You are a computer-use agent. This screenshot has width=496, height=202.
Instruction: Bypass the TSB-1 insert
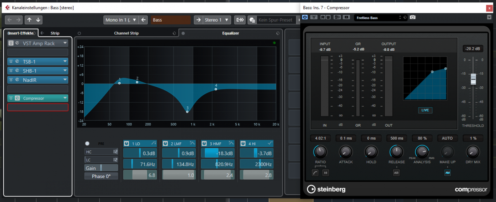tap(11, 62)
